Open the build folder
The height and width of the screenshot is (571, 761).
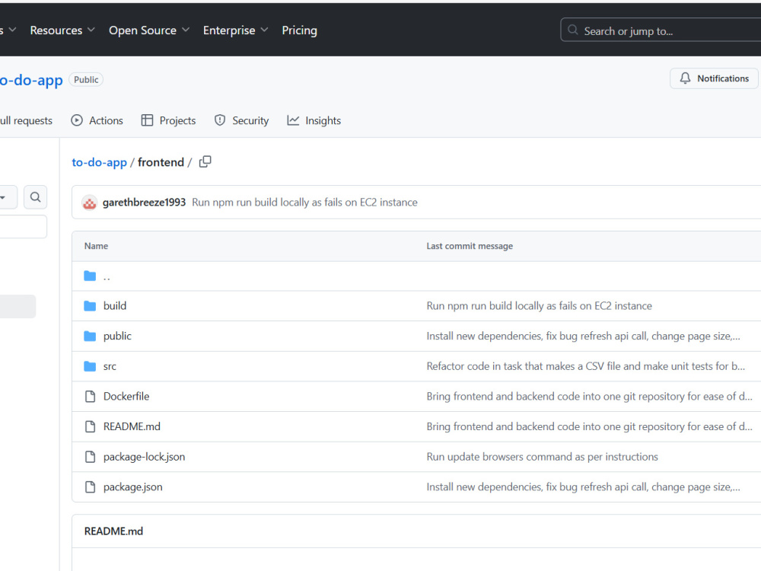115,306
